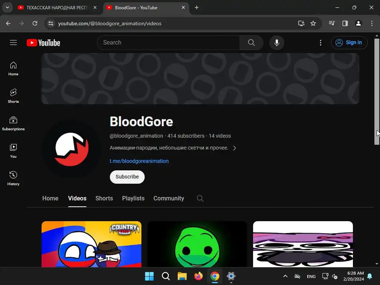Switch to the channel Home tab
This screenshot has width=380, height=285.
click(50, 198)
